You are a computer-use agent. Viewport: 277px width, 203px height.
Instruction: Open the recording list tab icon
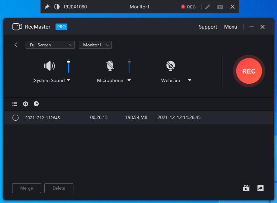[15, 104]
